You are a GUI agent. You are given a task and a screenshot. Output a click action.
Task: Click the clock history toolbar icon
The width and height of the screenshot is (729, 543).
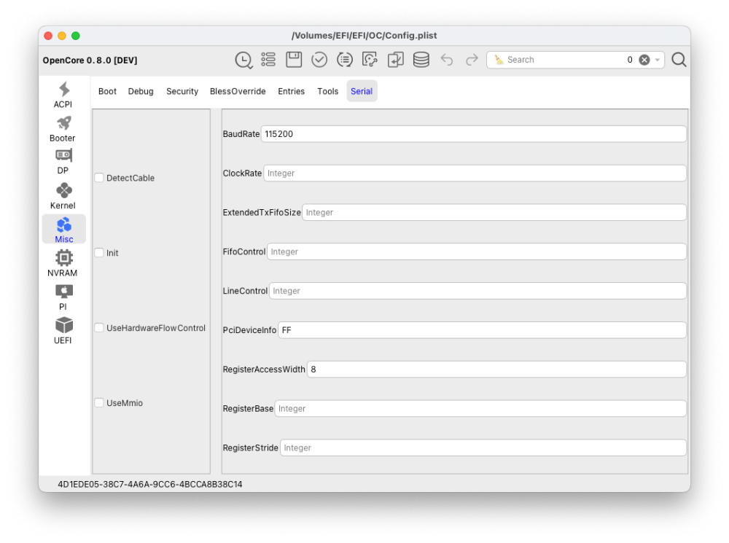tap(243, 60)
